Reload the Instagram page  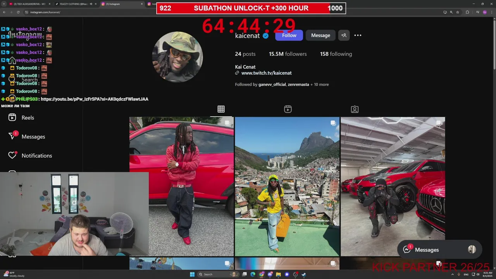pos(18,12)
